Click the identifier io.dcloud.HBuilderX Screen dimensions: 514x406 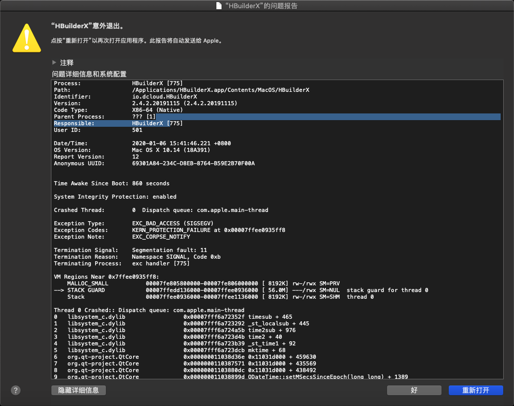164,96
